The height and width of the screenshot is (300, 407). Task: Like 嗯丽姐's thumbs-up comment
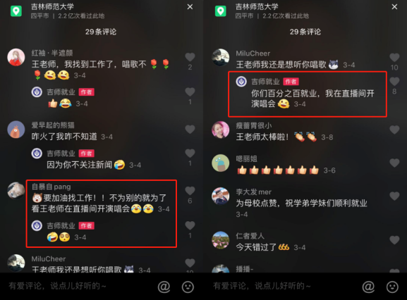(394, 163)
